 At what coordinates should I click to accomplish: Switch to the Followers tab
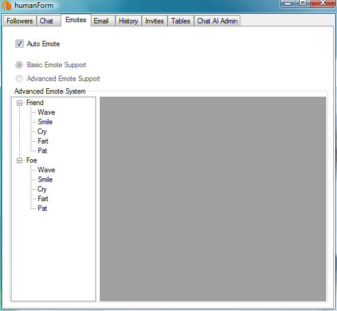[20, 21]
